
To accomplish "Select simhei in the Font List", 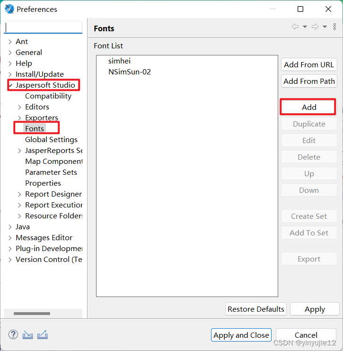I will click(119, 61).
